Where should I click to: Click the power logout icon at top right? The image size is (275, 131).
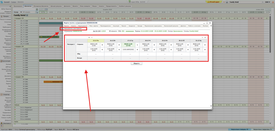click(273, 2)
